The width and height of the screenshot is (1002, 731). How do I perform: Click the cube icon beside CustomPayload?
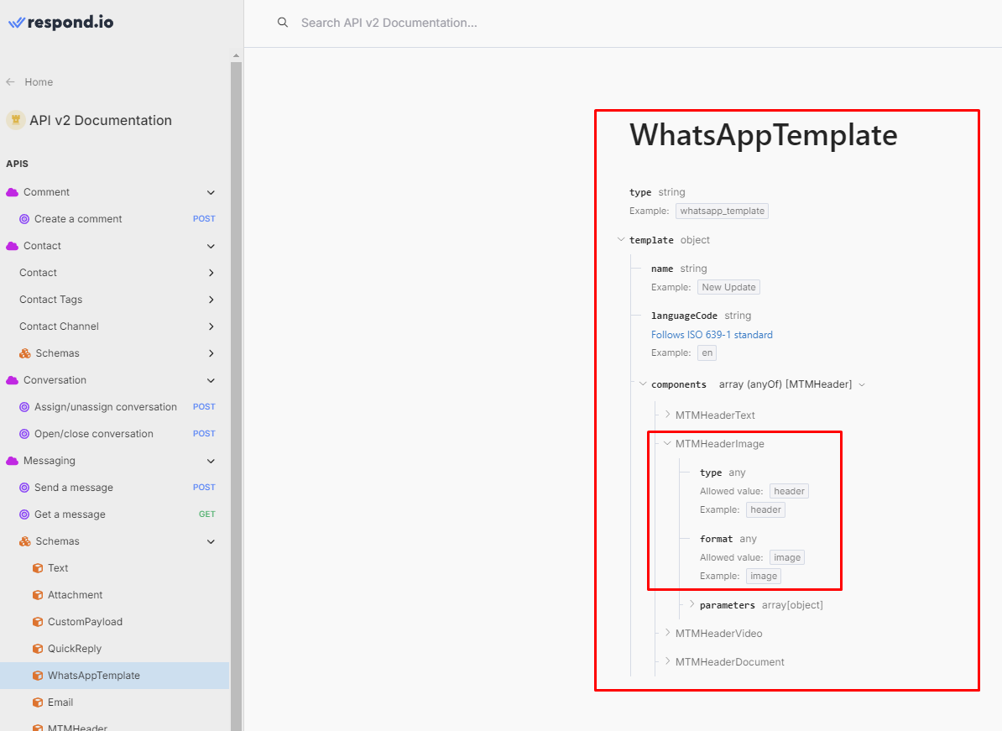point(38,622)
